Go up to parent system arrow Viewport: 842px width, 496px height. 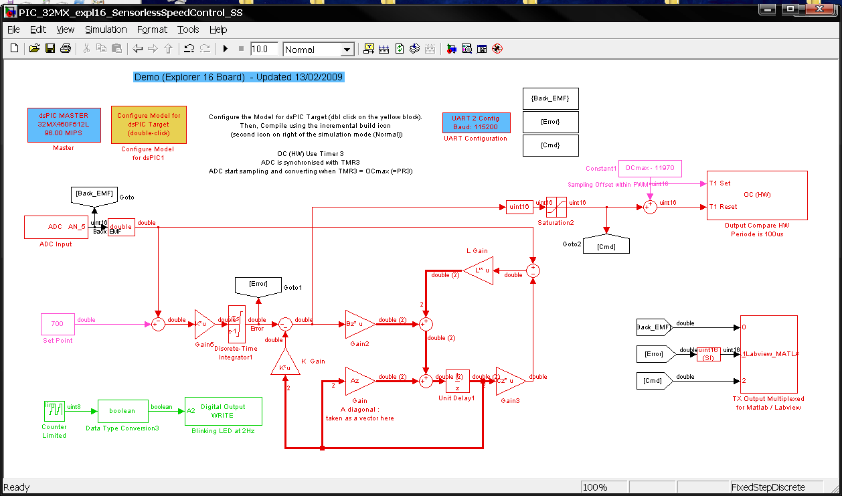[x=168, y=49]
